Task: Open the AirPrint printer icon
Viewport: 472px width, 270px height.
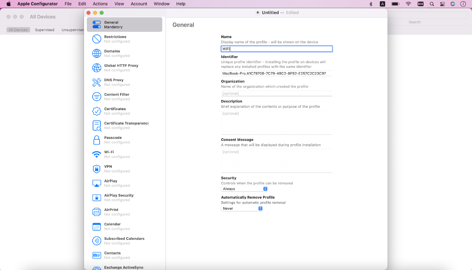Action: click(97, 212)
